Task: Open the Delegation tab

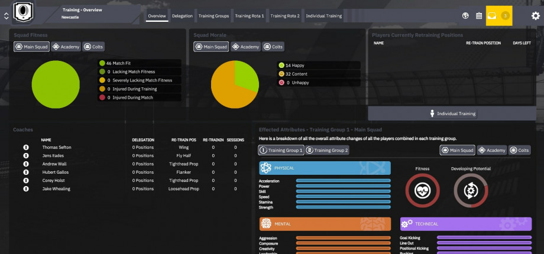Action: coord(183,16)
